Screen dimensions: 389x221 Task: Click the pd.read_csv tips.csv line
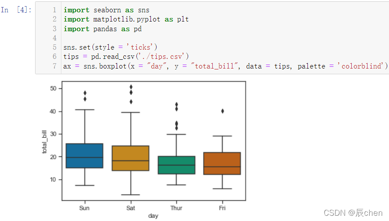tap(126, 56)
